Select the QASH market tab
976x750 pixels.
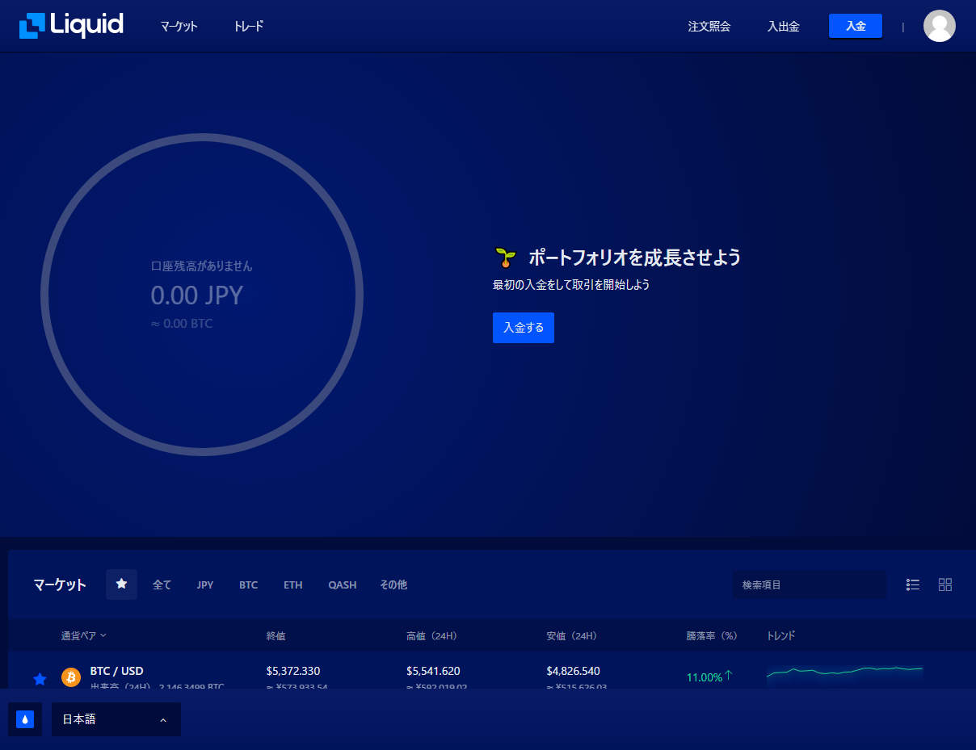point(342,584)
